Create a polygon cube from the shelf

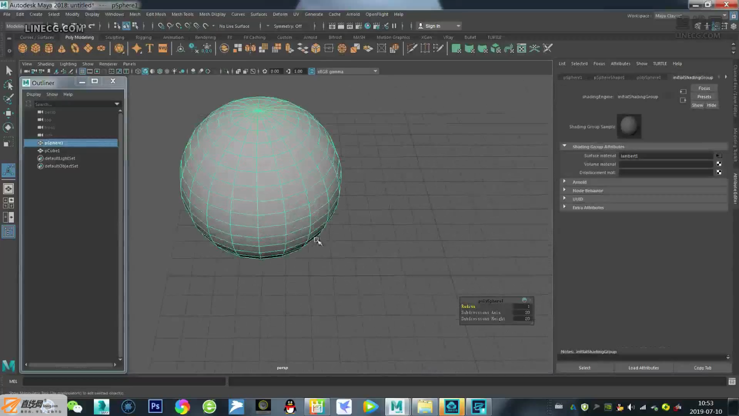click(x=36, y=48)
